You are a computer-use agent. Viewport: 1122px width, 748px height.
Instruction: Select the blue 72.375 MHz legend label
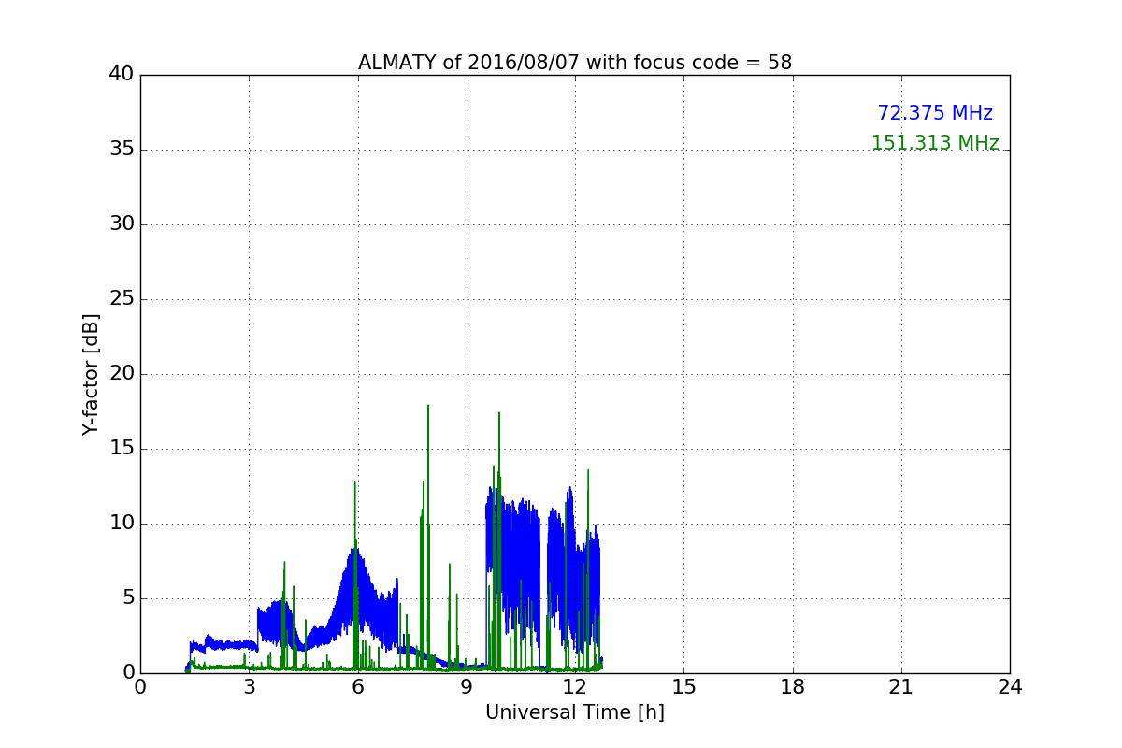click(935, 113)
